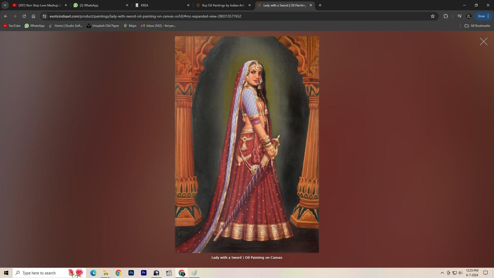Open Photoshop from the taskbar
Viewport: 494px width, 278px height.
tap(131, 273)
